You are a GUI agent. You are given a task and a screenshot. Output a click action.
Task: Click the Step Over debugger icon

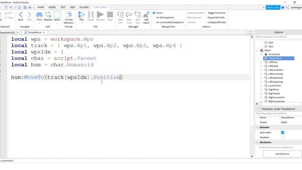point(129,15)
